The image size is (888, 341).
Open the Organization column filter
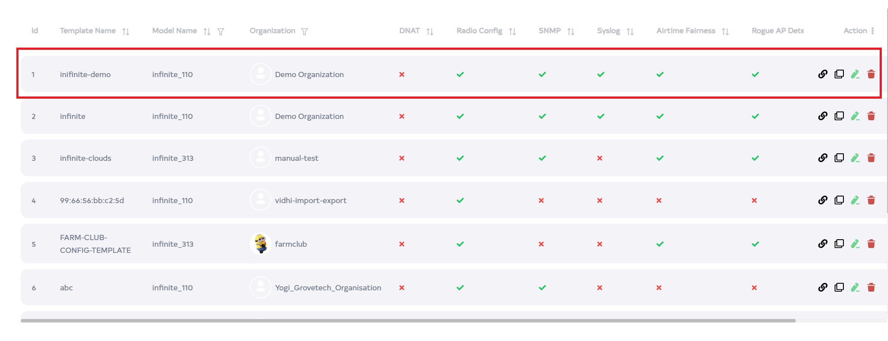tap(305, 31)
